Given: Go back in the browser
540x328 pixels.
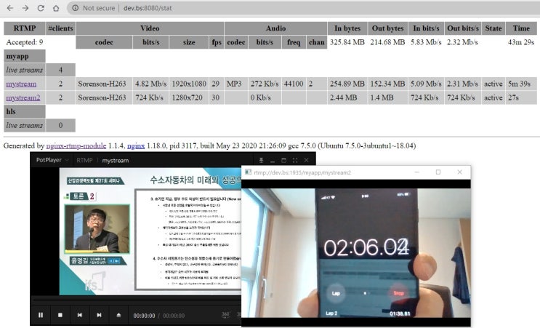Looking at the screenshot, I should [x=10, y=8].
